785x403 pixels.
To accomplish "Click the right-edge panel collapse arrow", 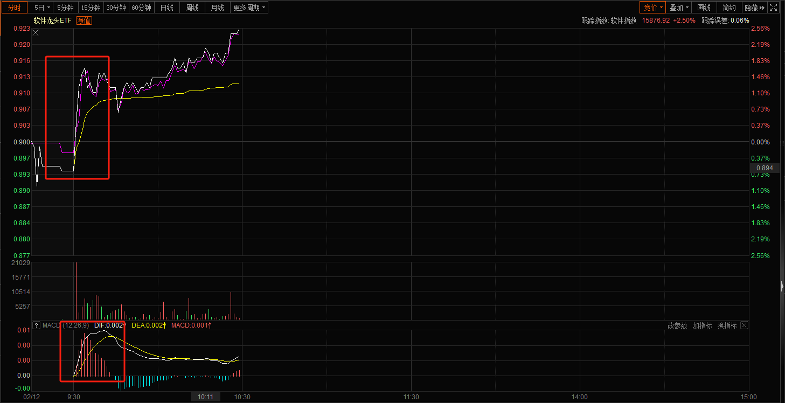I will click(782, 286).
